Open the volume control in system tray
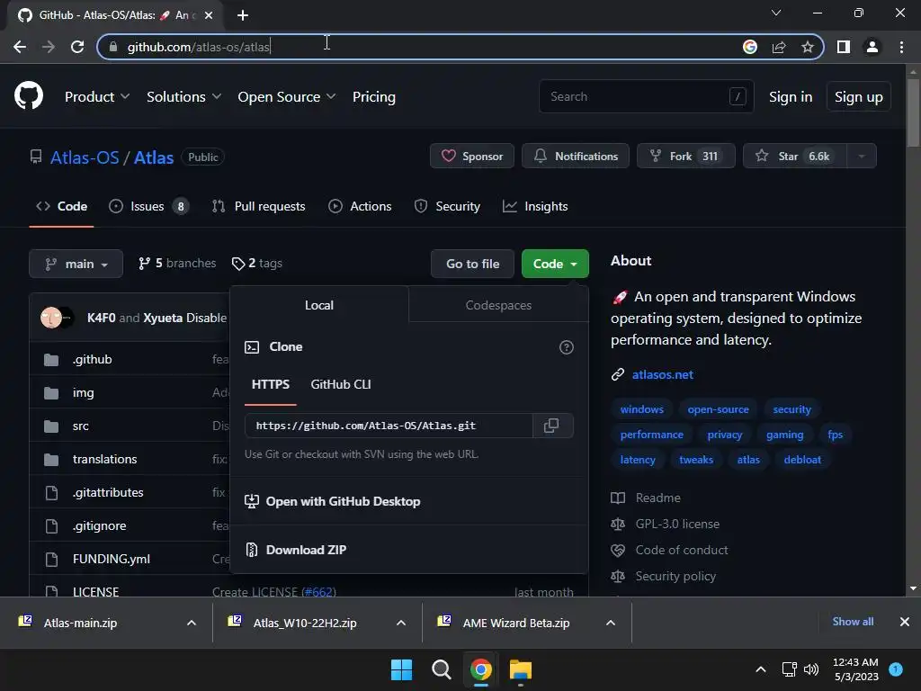The width and height of the screenshot is (921, 691). coord(811,669)
